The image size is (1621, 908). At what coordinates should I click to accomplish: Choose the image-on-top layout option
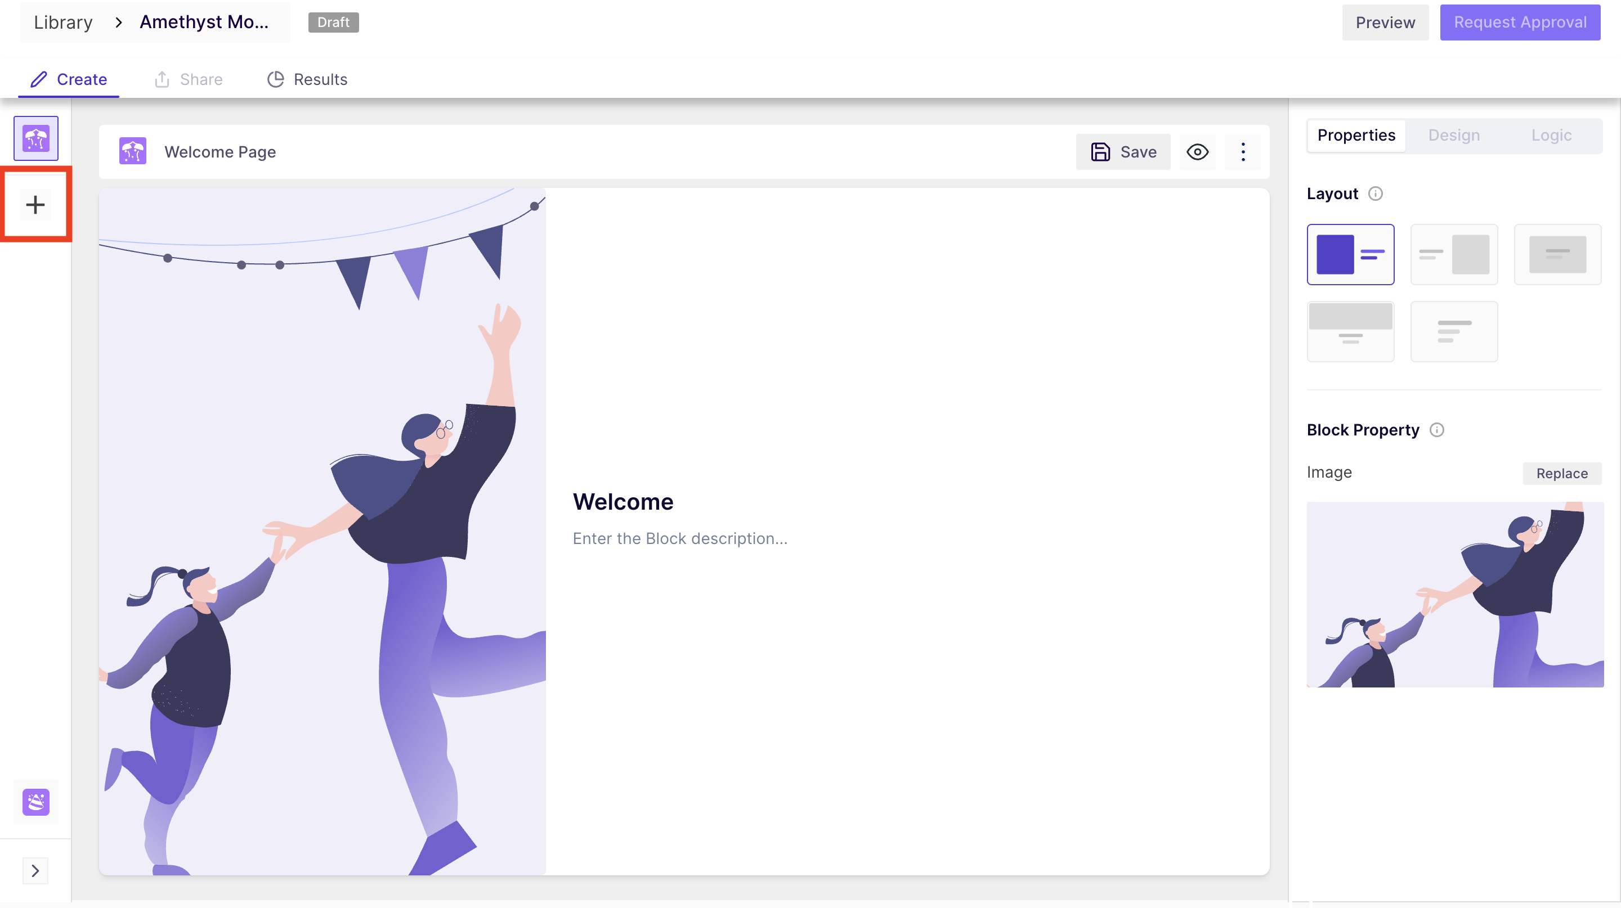point(1350,331)
